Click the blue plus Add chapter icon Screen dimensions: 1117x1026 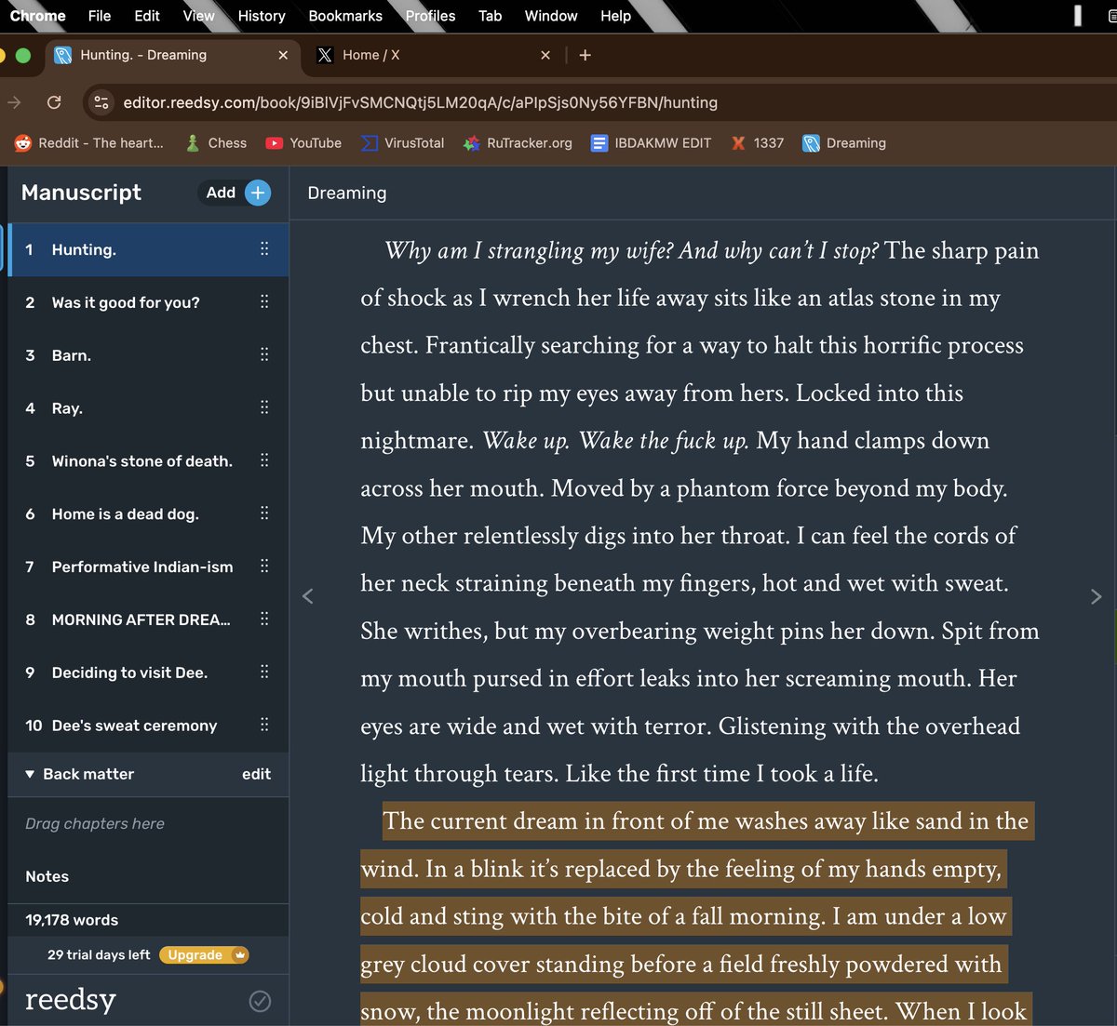pyautogui.click(x=258, y=193)
